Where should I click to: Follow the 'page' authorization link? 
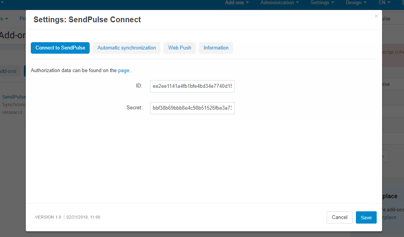(x=124, y=70)
